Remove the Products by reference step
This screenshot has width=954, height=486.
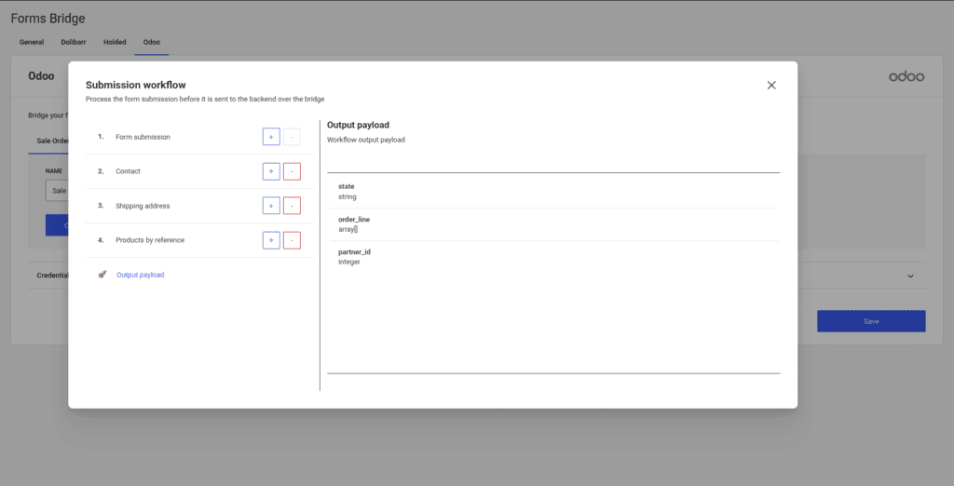pos(292,240)
